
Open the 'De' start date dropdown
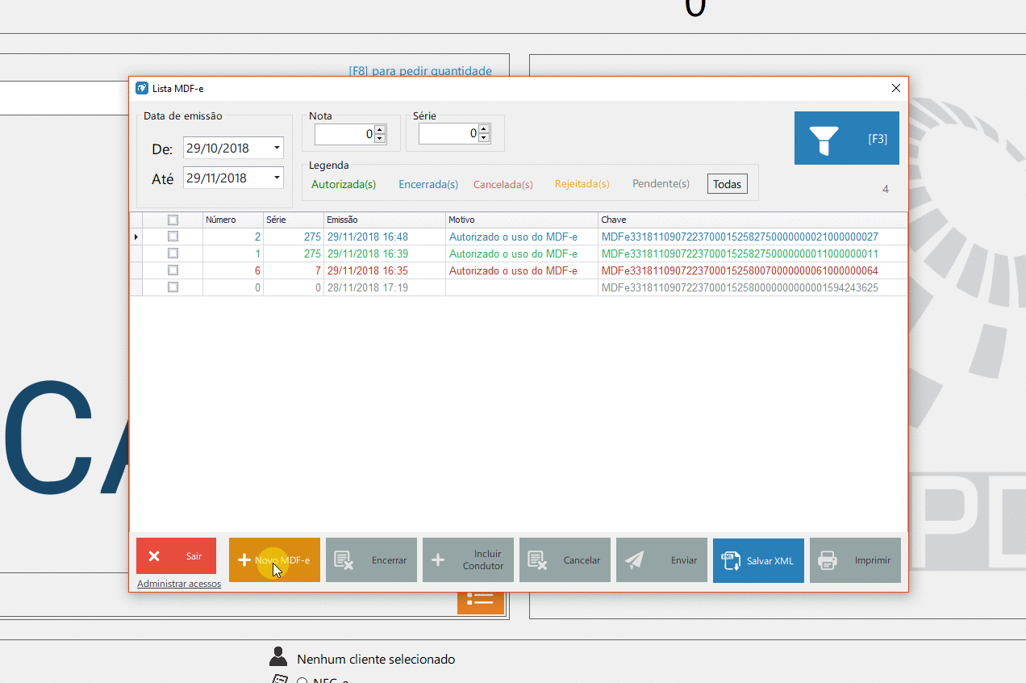click(x=277, y=149)
